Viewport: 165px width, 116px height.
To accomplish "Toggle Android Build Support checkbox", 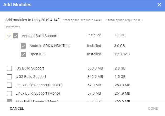I will pos(16,36).
